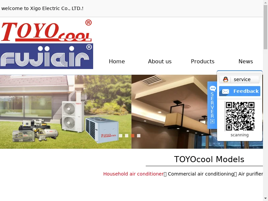The image size is (268, 201).
Task: Click the Feedback envelope icon
Action: 225,91
